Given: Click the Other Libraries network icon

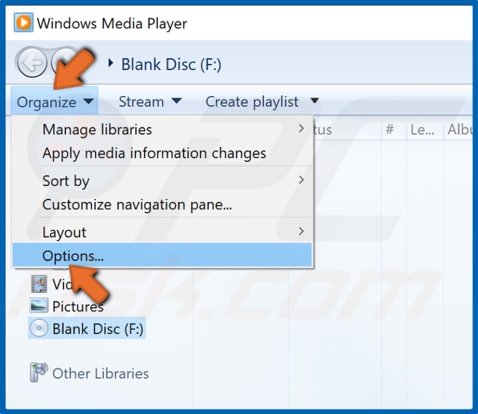Looking at the screenshot, I should [39, 372].
